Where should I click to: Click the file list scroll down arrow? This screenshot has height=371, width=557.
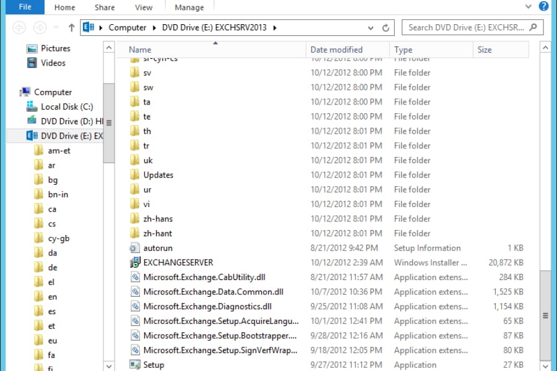pyautogui.click(x=545, y=365)
